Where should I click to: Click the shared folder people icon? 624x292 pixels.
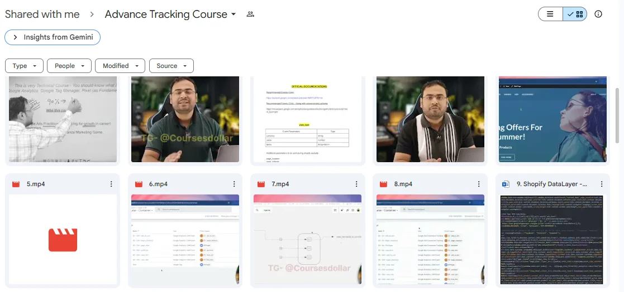[250, 14]
